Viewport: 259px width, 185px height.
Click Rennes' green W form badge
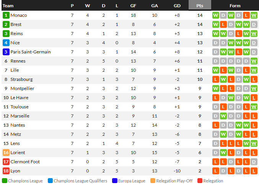(254, 61)
